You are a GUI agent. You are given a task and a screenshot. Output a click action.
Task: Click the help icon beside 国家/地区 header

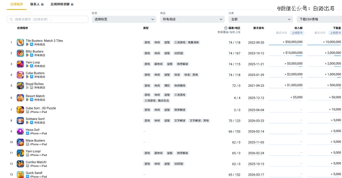click(226, 28)
